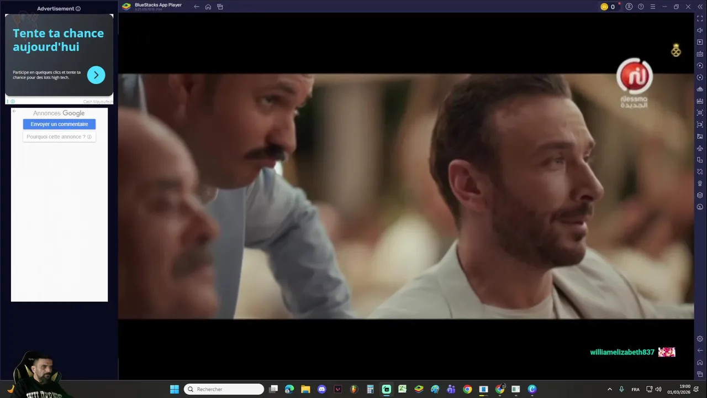Go back using BlueStacks top bar arrow
The image size is (707, 398).
coord(196,7)
